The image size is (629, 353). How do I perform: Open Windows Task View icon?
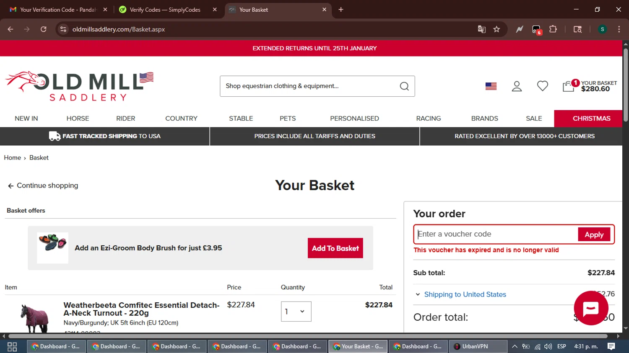[12, 347]
